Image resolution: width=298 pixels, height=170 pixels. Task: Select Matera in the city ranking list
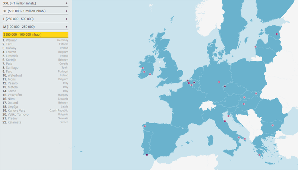tap(12, 87)
